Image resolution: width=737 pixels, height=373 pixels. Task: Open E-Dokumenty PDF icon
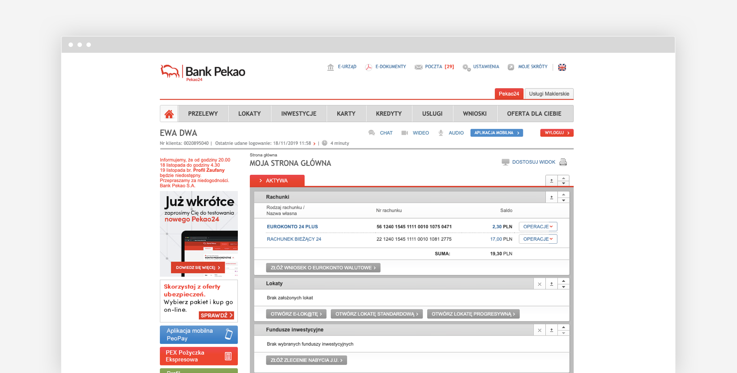(x=368, y=67)
